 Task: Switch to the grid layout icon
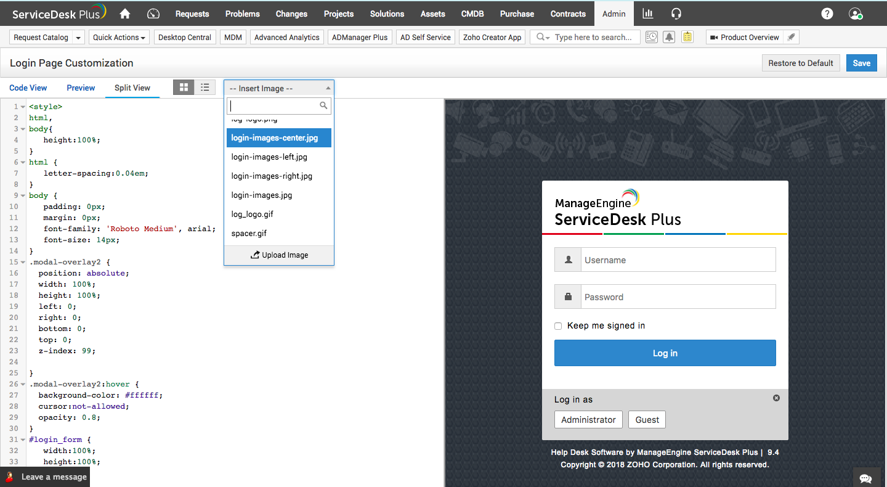(184, 88)
